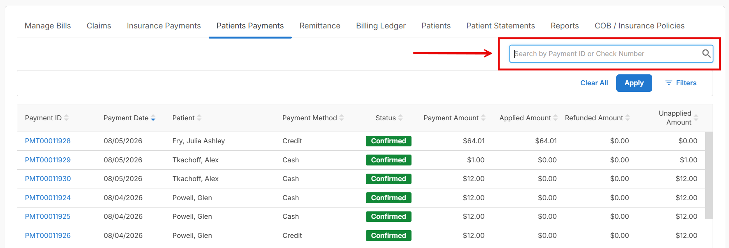
Task: Click the Payment Method column header
Action: (310, 118)
